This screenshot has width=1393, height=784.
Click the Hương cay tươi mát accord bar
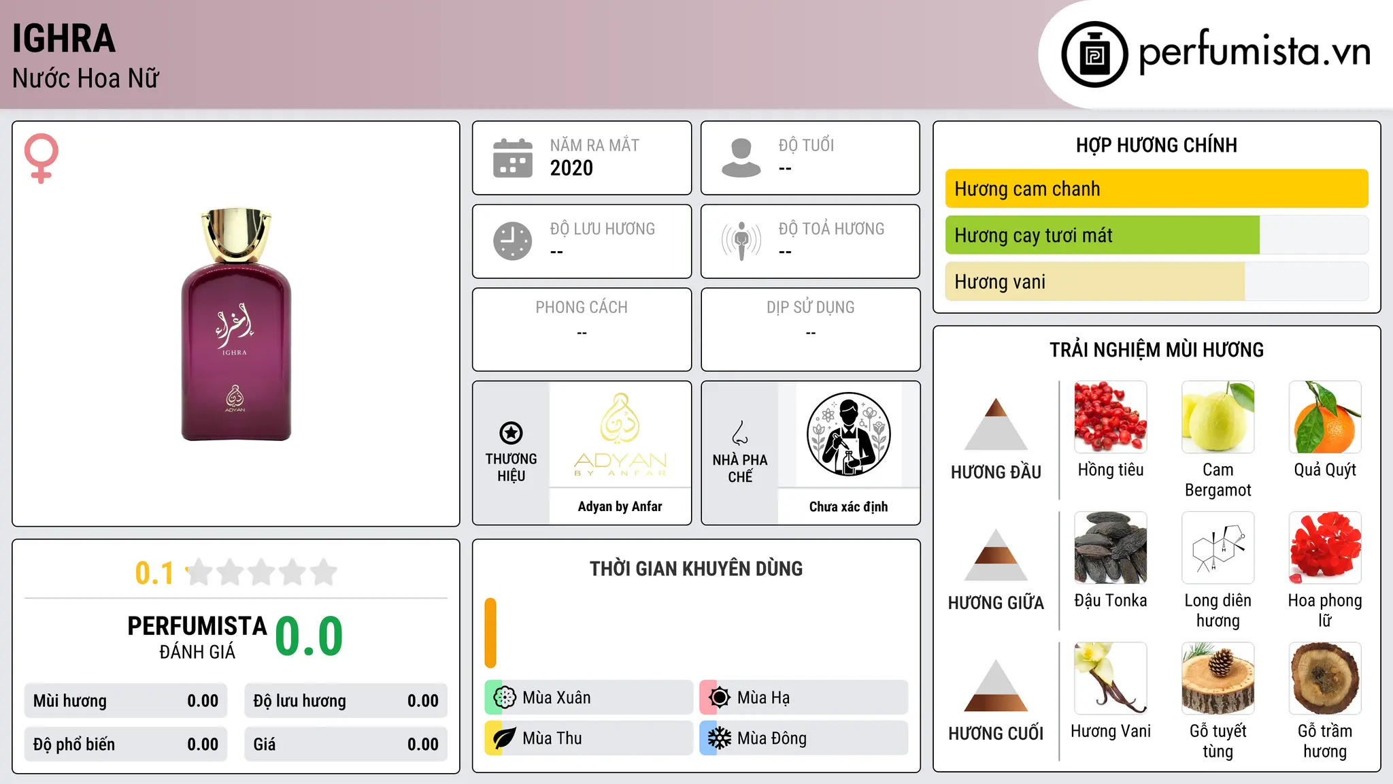click(x=1157, y=235)
